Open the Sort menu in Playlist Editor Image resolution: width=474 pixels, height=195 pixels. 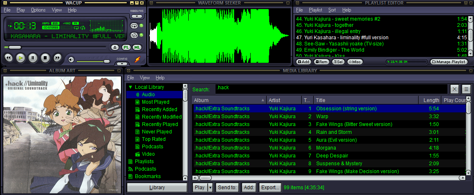coord(332,10)
